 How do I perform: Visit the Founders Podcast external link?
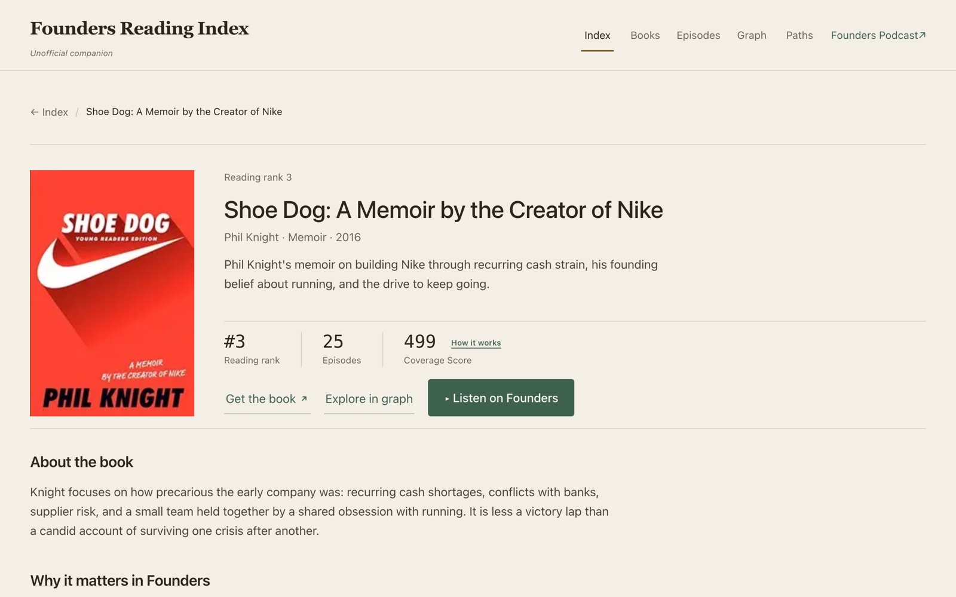pos(878,35)
